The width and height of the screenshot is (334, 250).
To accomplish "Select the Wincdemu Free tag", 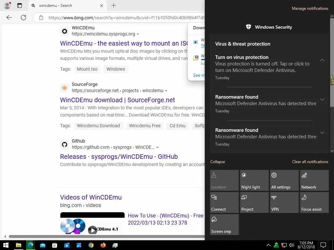I will [145, 126].
